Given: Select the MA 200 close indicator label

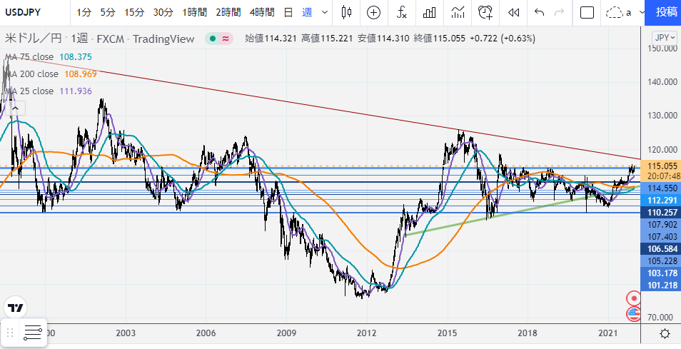Looking at the screenshot, I should [31, 74].
